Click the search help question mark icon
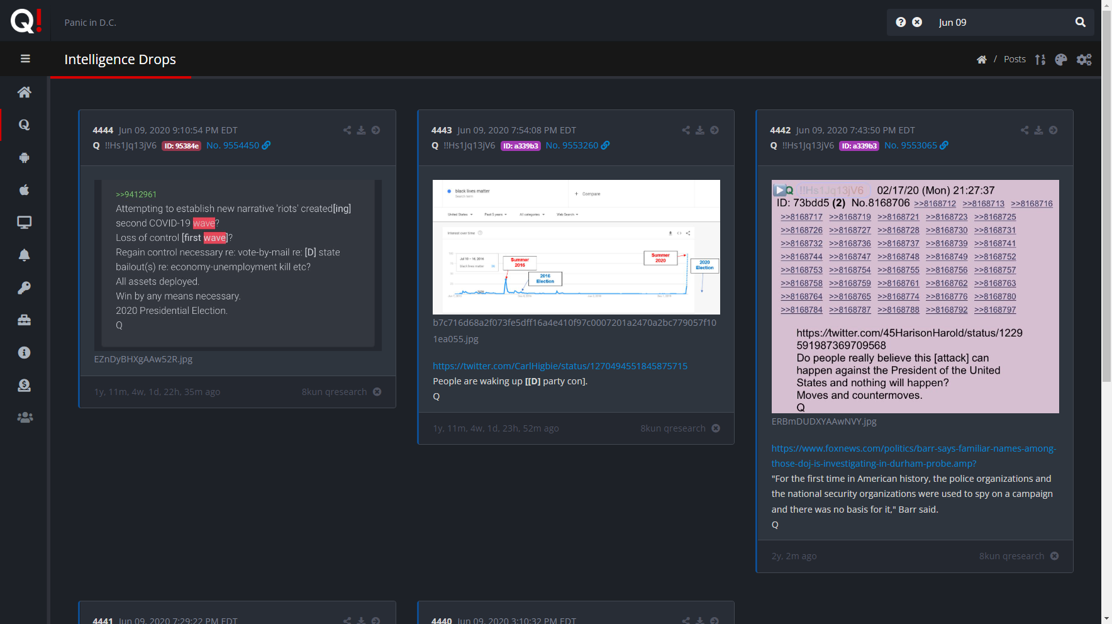1112x624 pixels. point(901,22)
